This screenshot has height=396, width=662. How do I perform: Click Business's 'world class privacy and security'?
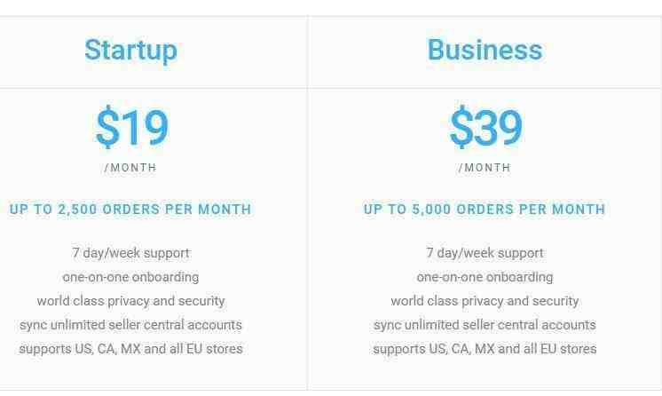pos(485,301)
